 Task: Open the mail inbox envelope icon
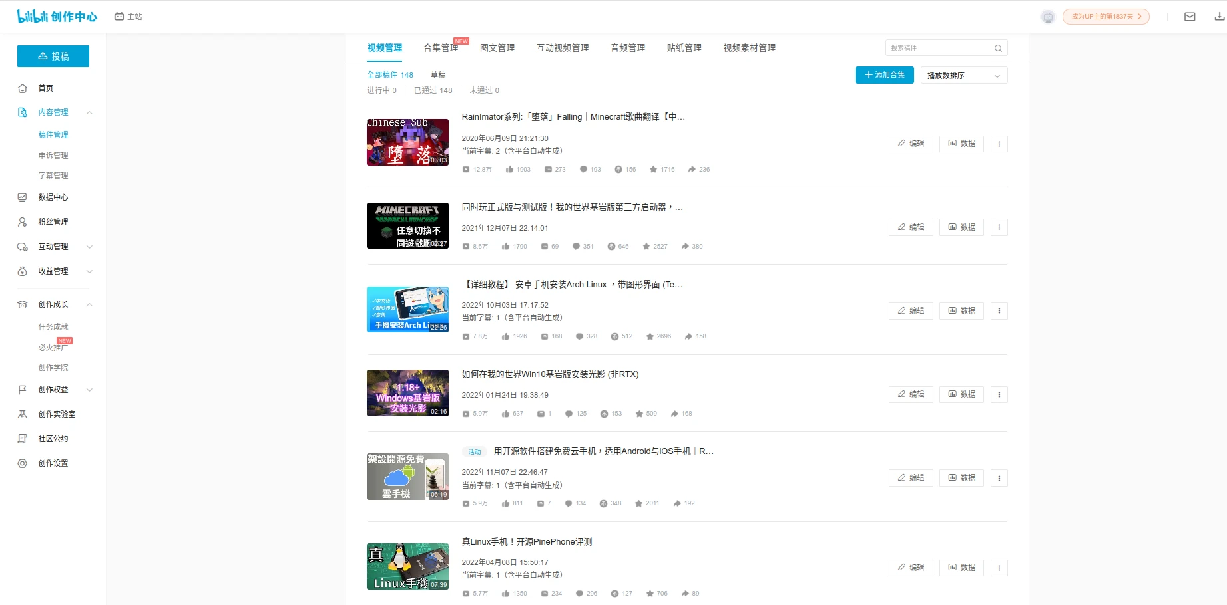click(x=1190, y=17)
